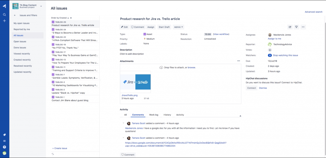The width and height of the screenshot is (326, 158).
Task: Click the Assign button
Action: (x=151, y=27)
